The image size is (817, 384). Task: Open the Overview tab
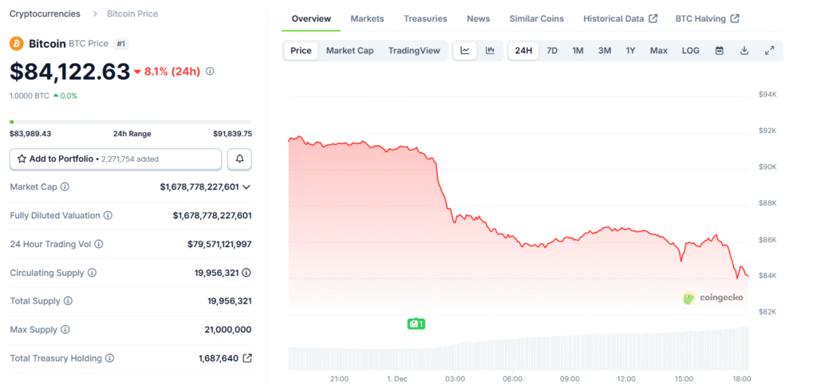(x=311, y=19)
